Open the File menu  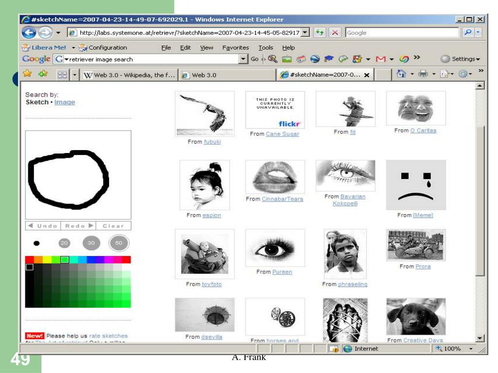coord(166,48)
